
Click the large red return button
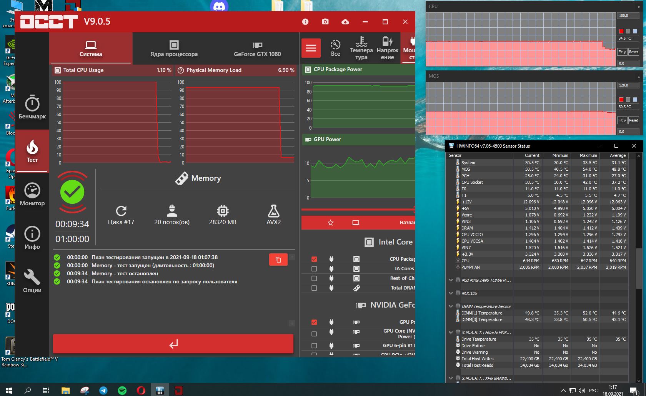pyautogui.click(x=173, y=344)
